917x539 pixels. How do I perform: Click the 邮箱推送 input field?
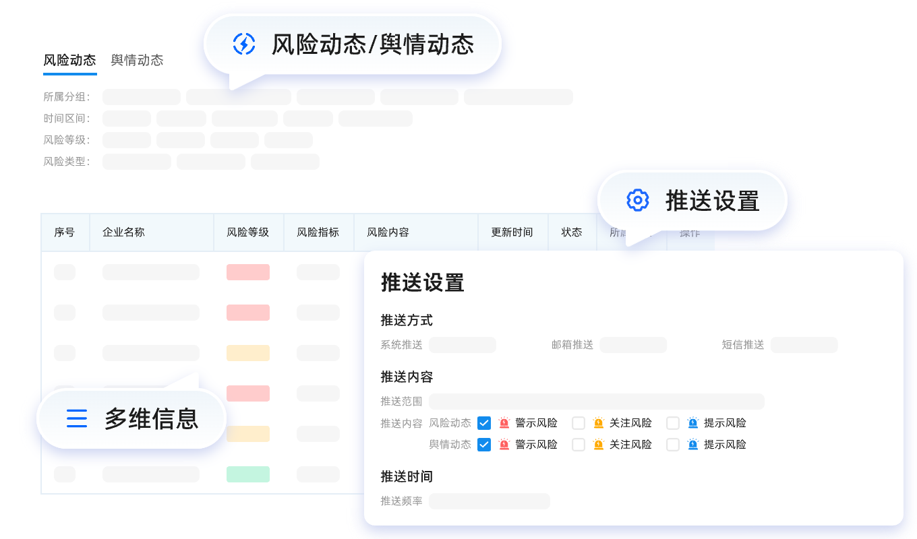click(633, 345)
